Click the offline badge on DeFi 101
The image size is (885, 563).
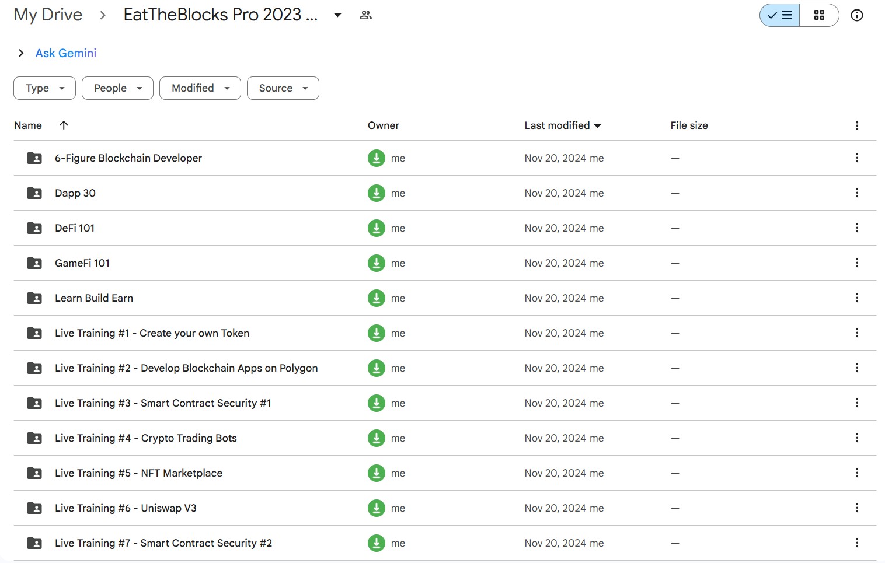377,228
